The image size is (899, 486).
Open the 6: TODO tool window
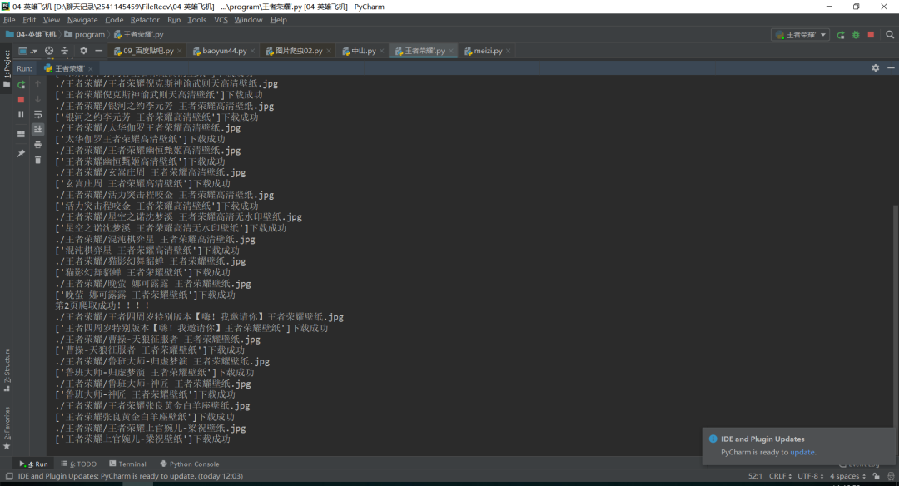pos(78,464)
